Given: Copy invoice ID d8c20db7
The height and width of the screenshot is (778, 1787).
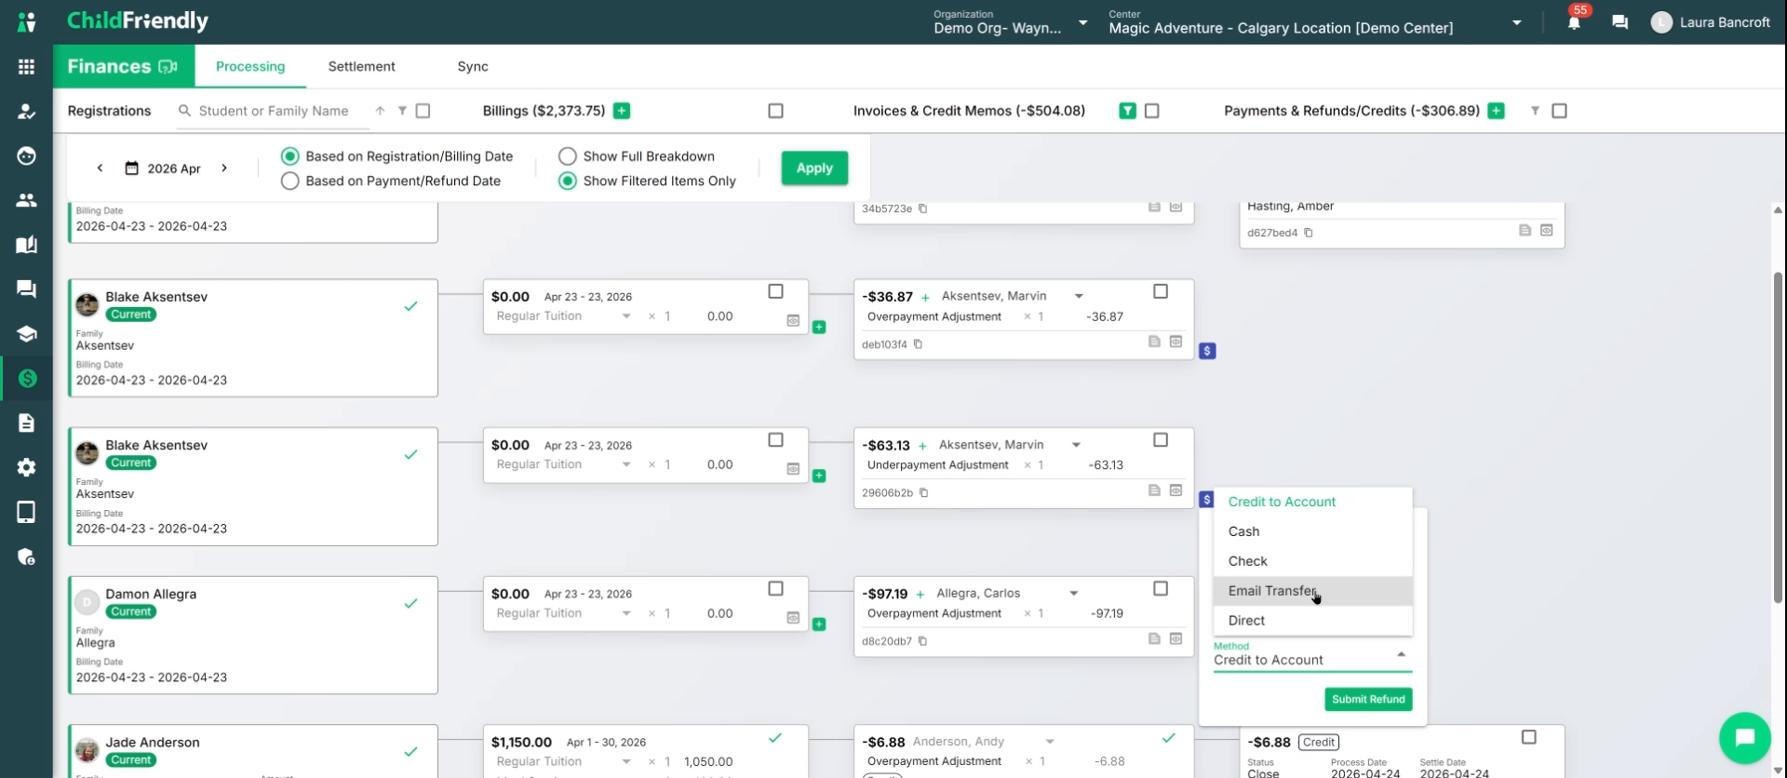Looking at the screenshot, I should coord(922,641).
